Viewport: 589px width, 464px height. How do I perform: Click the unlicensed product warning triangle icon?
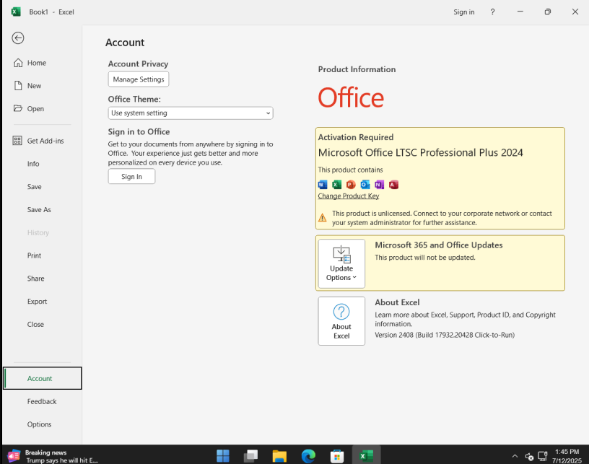coord(323,218)
